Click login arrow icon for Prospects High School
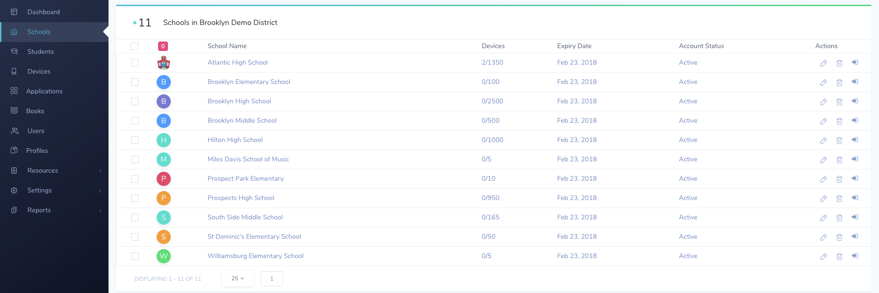 (x=854, y=198)
